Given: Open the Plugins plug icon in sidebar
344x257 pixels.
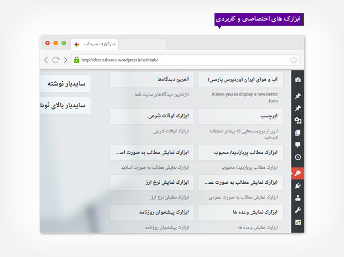Looking at the screenshot, I should click(298, 185).
